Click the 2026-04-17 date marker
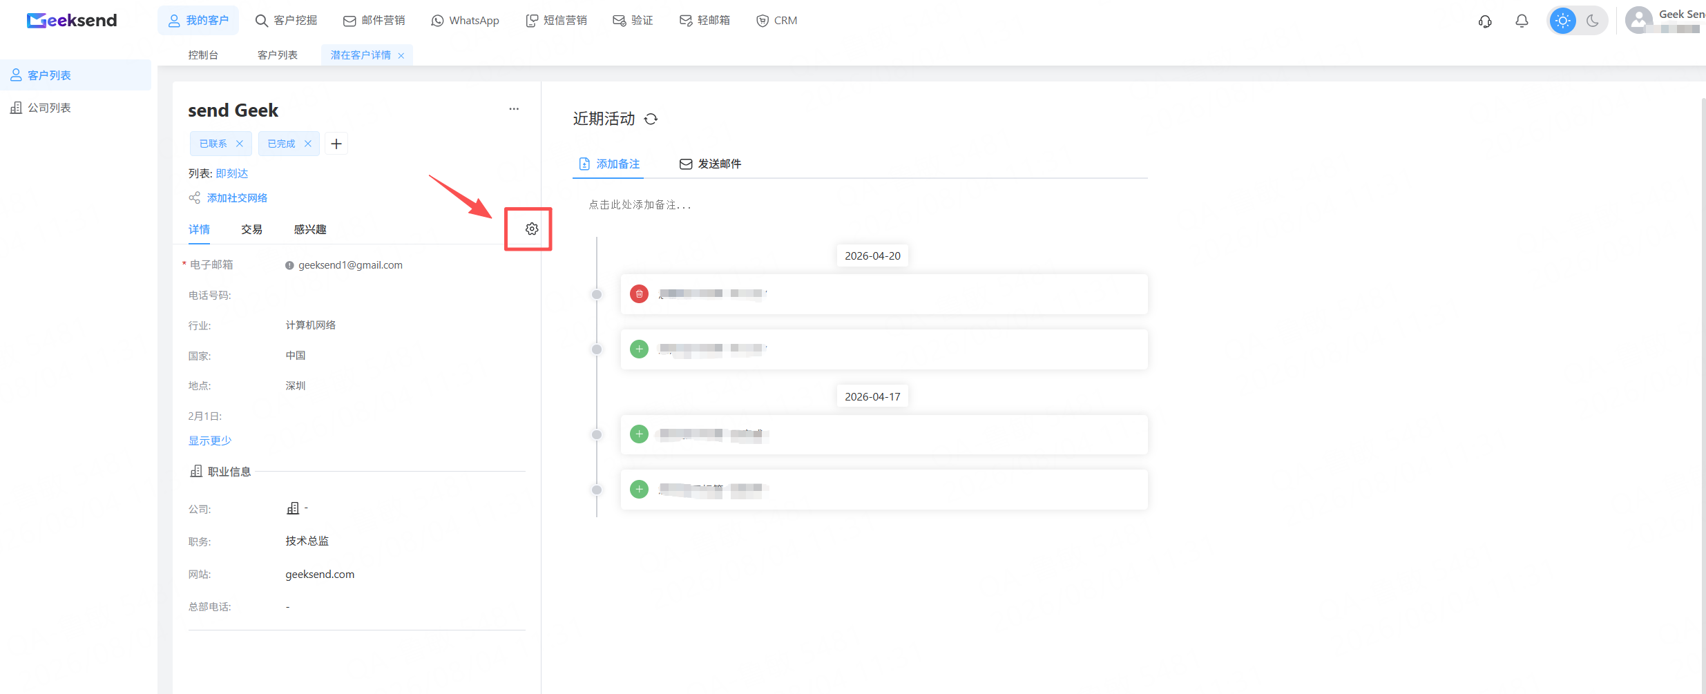Image resolution: width=1706 pixels, height=694 pixels. point(872,397)
